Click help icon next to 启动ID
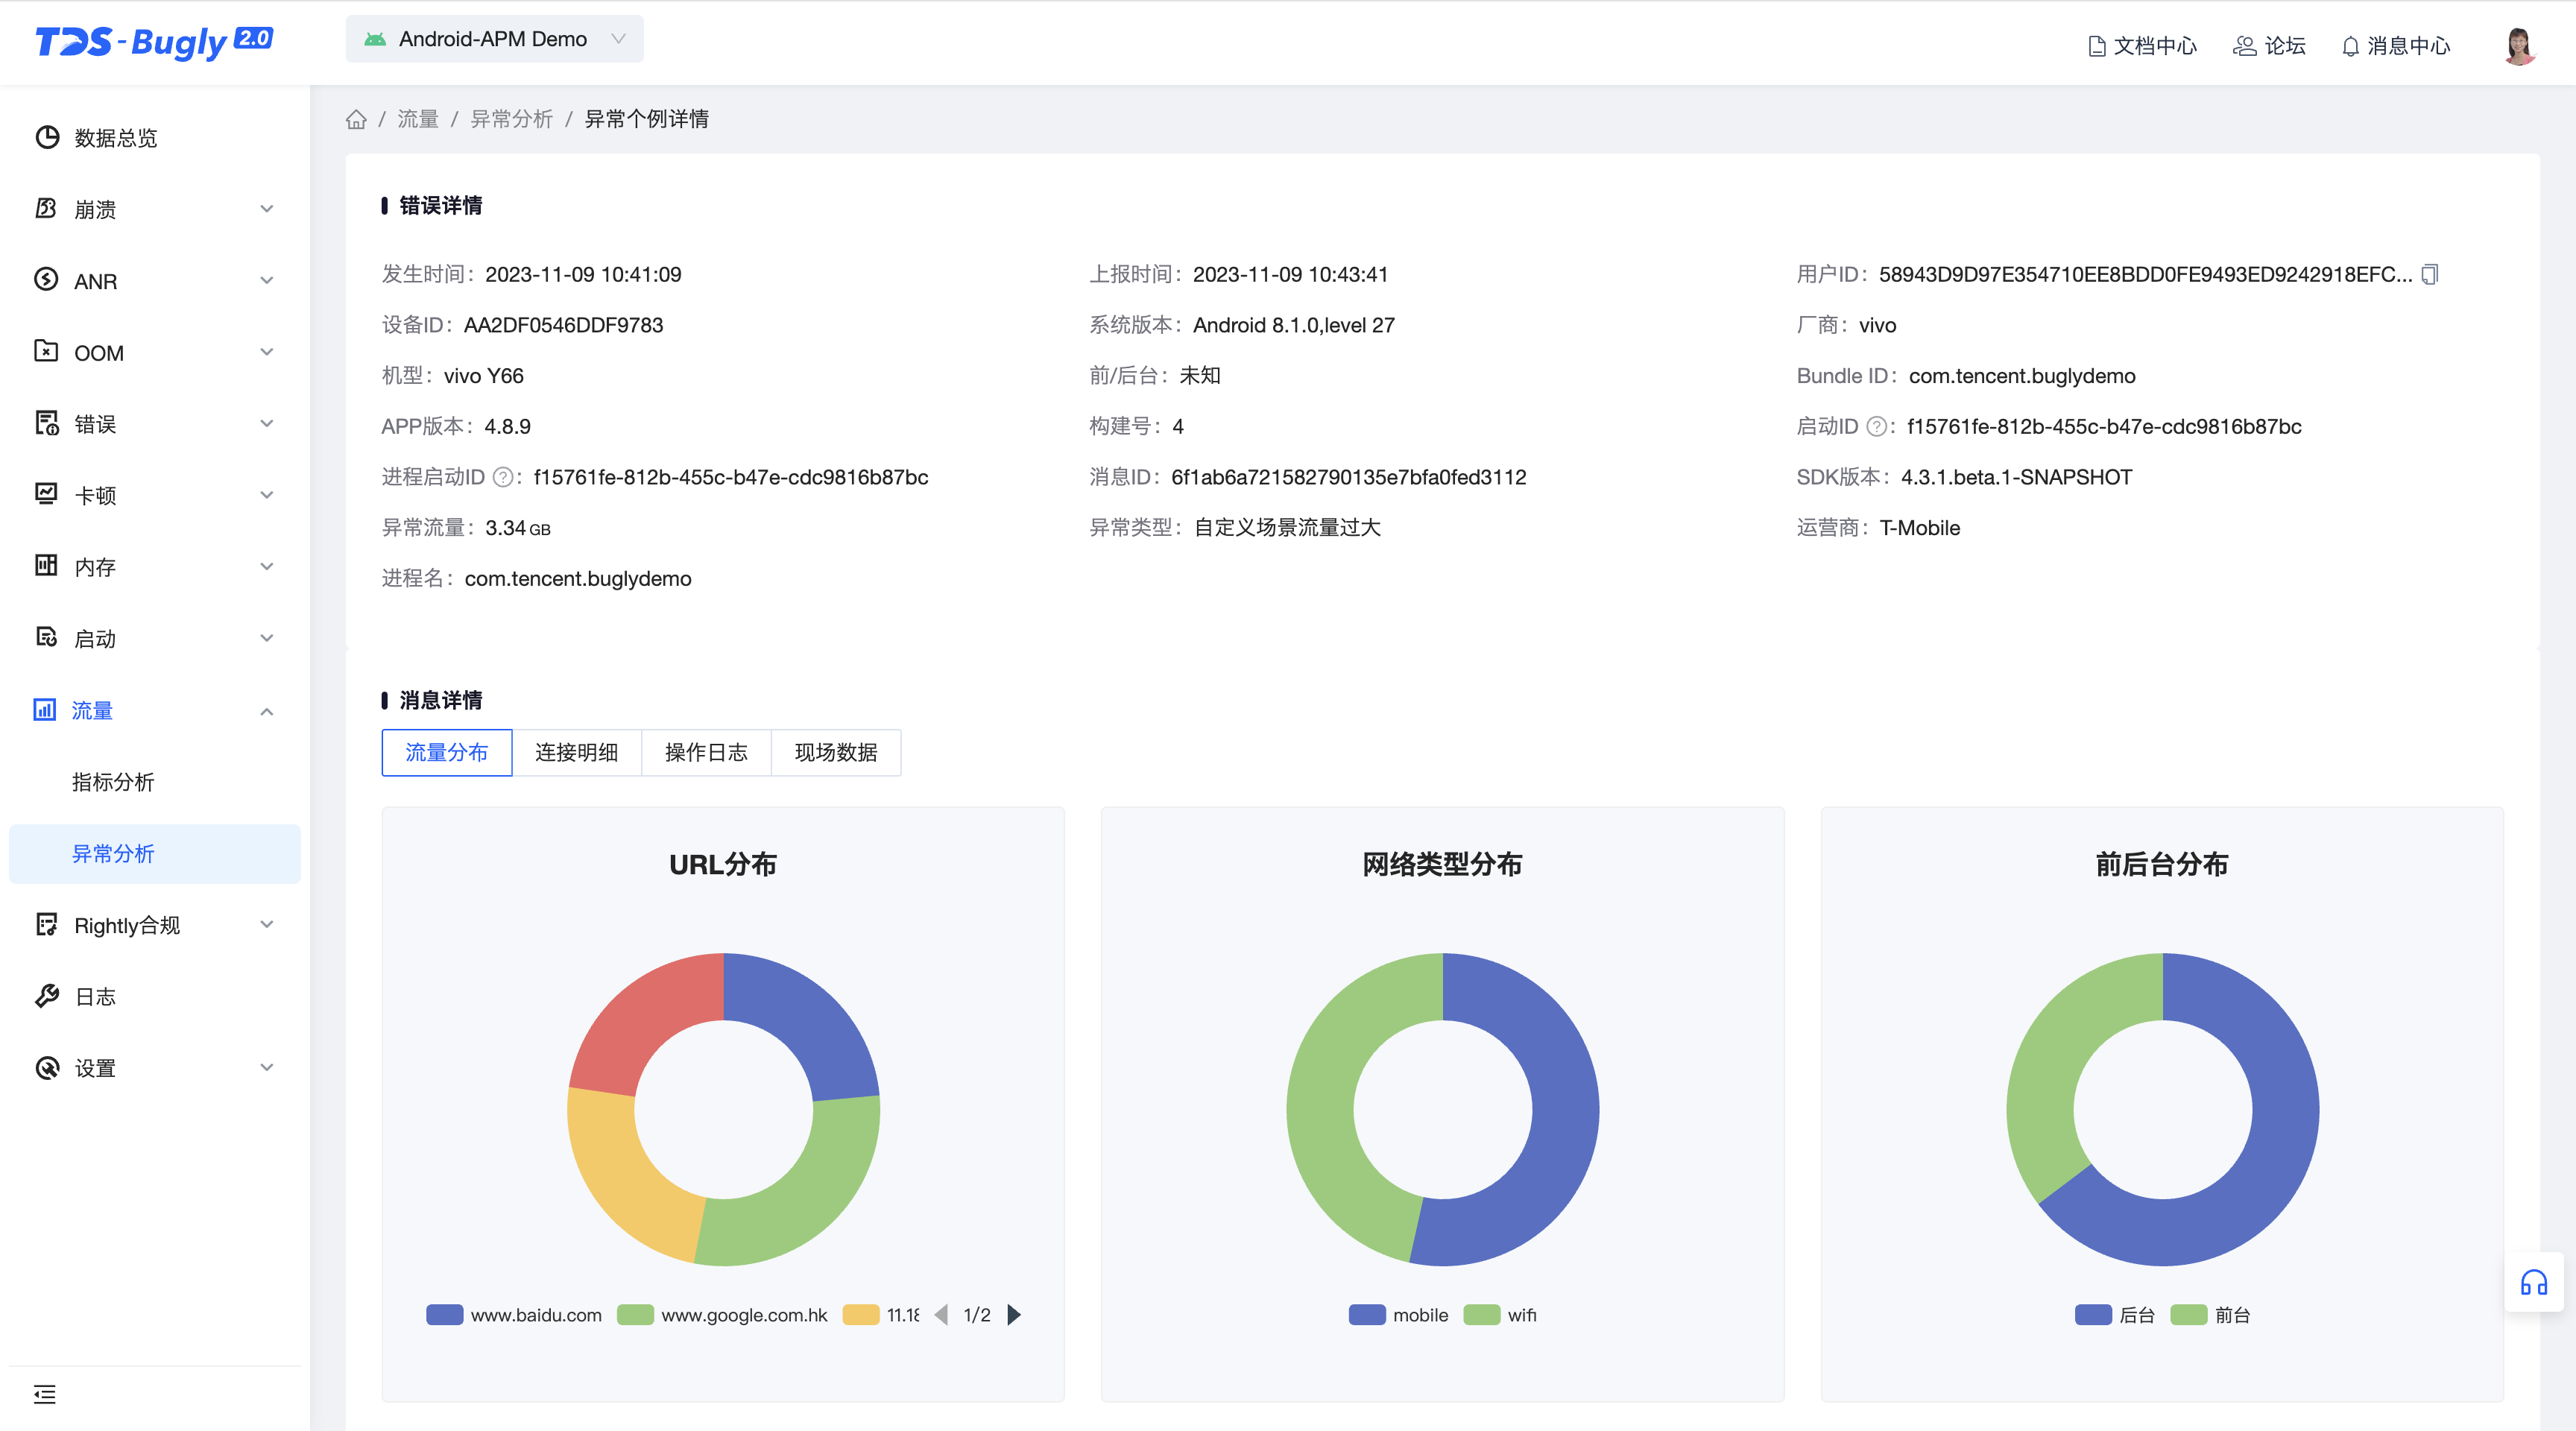 coord(1877,427)
